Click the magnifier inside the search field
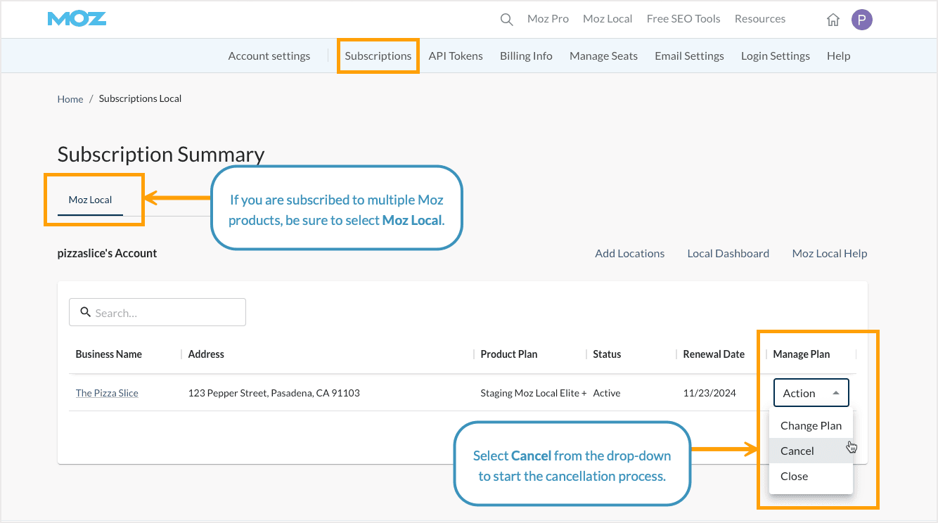Screen dimensions: 938x523 coord(85,312)
